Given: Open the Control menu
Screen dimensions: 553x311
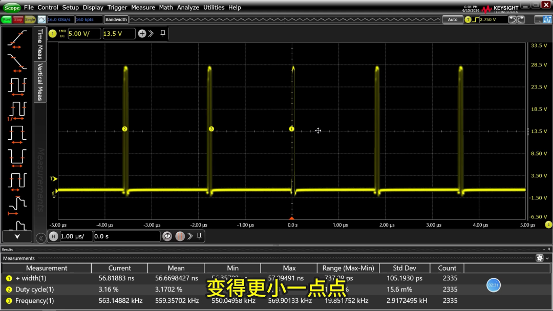Looking at the screenshot, I should pyautogui.click(x=48, y=7).
